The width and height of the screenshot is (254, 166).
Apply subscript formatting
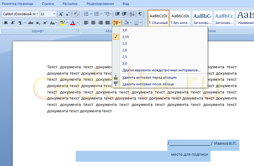pos(38,23)
